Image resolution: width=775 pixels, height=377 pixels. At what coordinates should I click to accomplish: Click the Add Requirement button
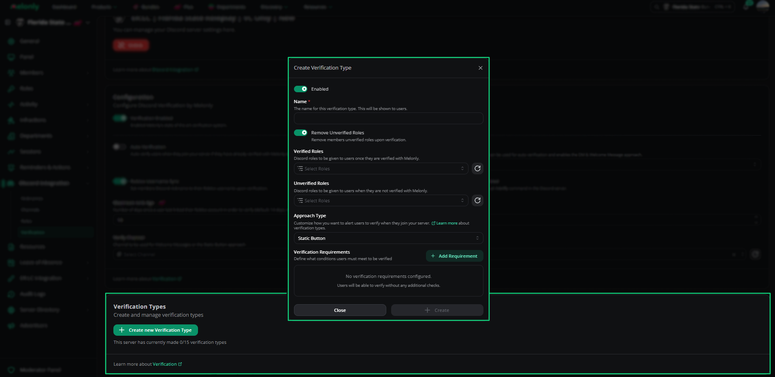coord(454,256)
